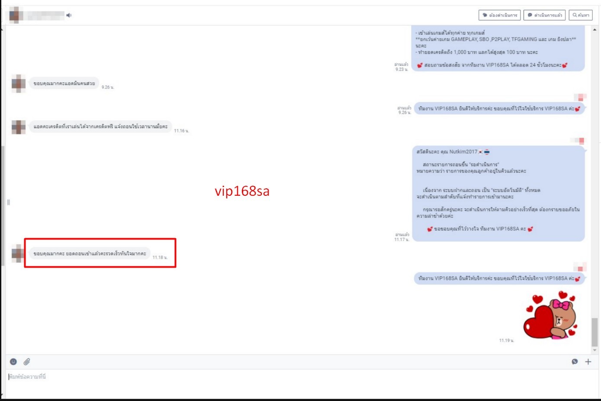
Task: Open saved replies chat bubble icon
Action: tap(575, 362)
